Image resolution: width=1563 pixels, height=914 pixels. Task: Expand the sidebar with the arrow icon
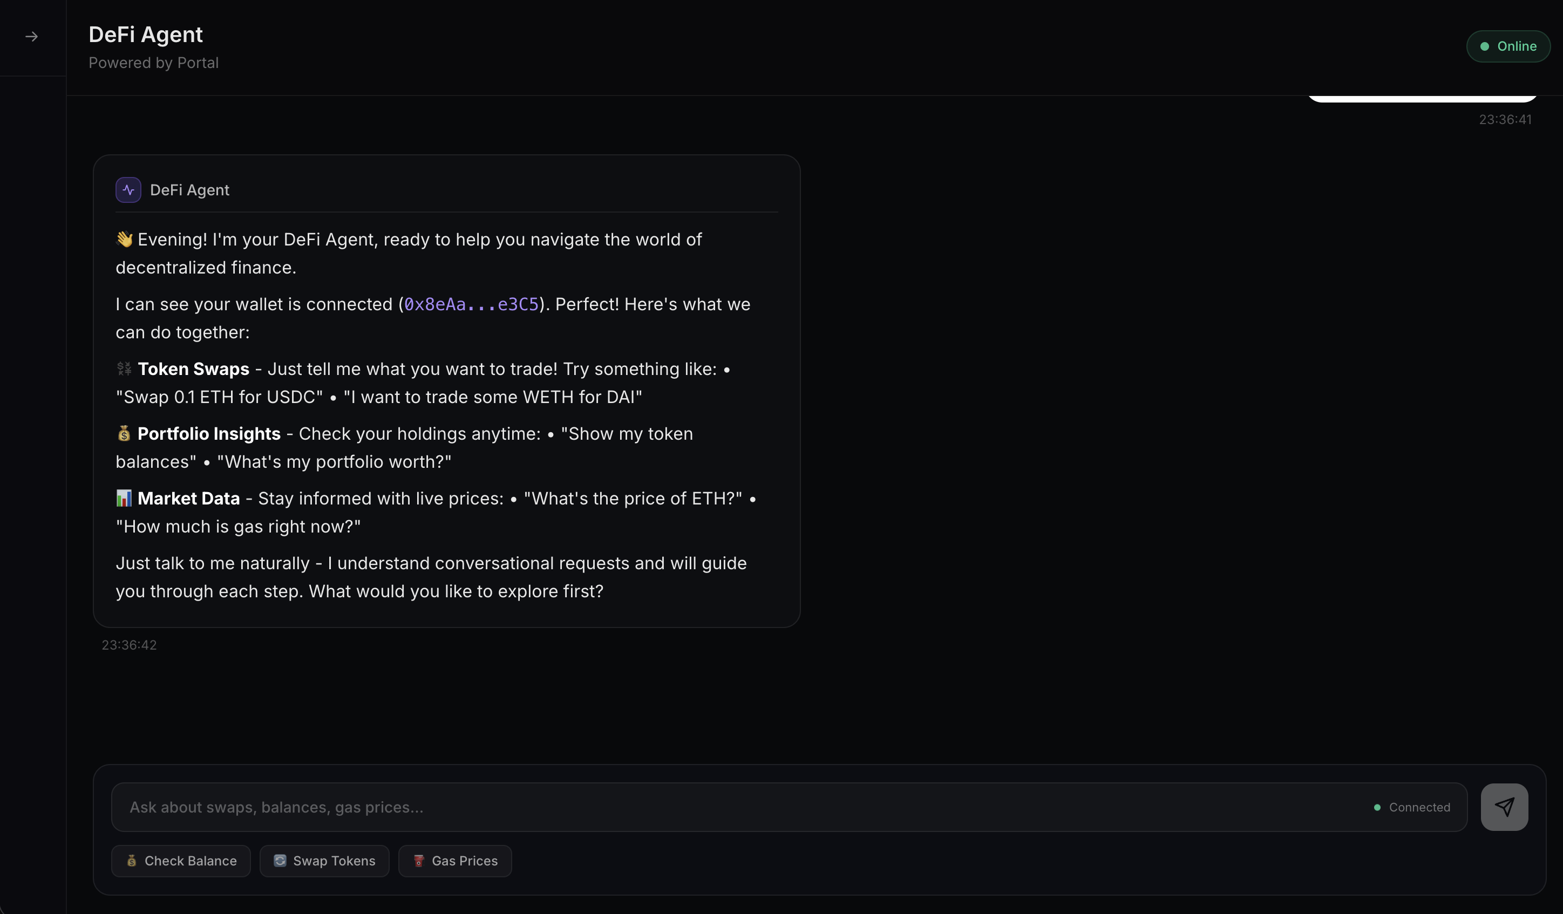pos(32,37)
